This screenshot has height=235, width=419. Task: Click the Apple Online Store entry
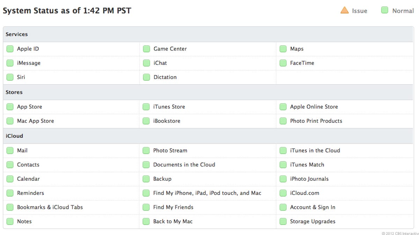point(314,107)
